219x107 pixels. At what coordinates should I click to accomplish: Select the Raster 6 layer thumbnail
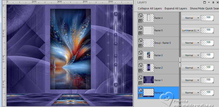click(x=149, y=93)
